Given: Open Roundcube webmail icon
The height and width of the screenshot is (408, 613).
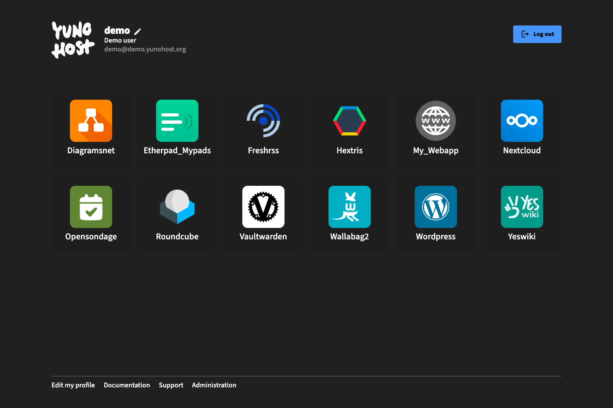Looking at the screenshot, I should [x=177, y=207].
